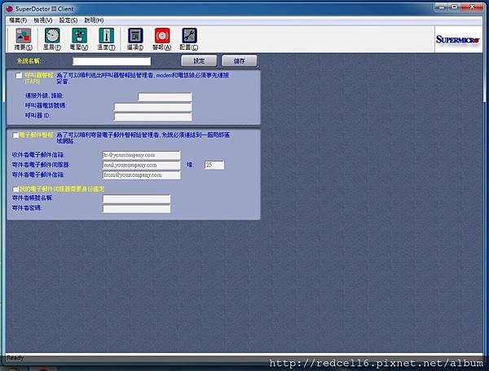Open the 設定(S) settings menu
The width and height of the screenshot is (489, 371).
coord(68,20)
